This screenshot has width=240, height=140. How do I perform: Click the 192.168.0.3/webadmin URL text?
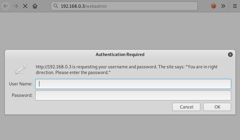(84, 6)
